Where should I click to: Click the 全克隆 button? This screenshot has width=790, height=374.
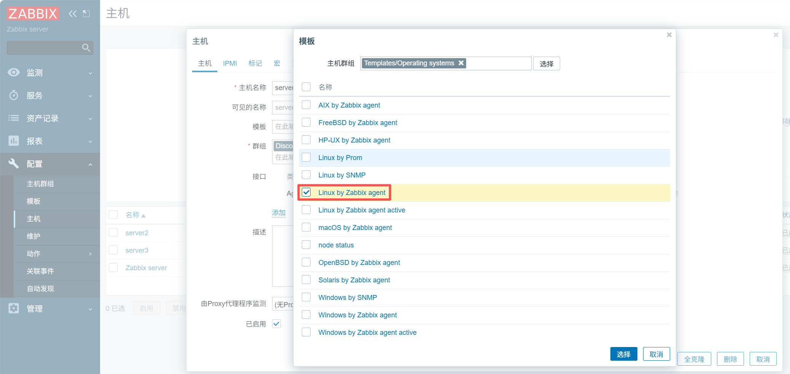click(x=694, y=359)
